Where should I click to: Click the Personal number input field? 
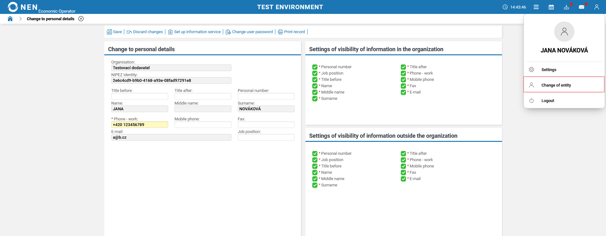pos(266,96)
